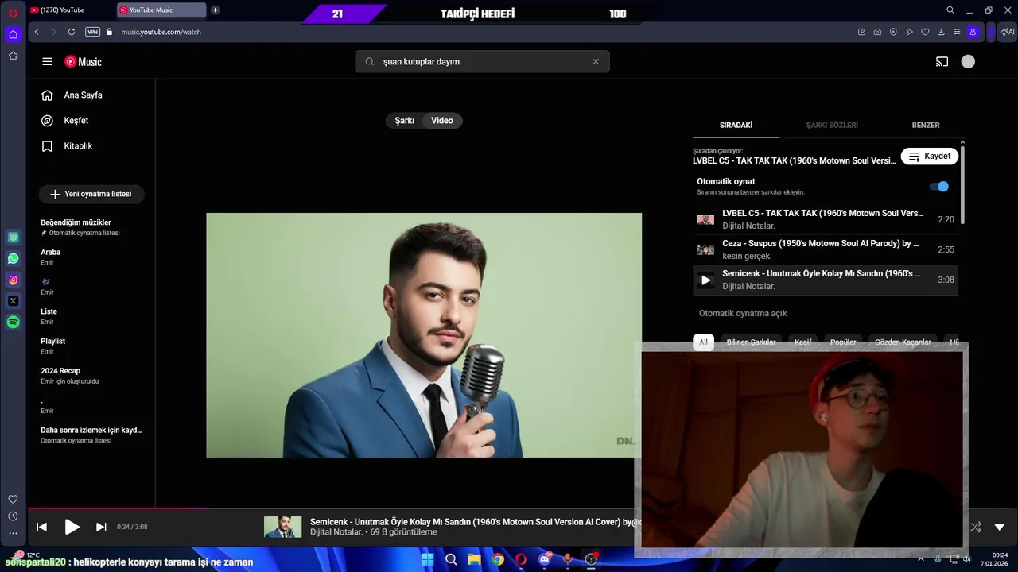Play LVBEL C5 - TAK TAK TAK in queue
This screenshot has width=1018, height=572.
tap(826, 219)
